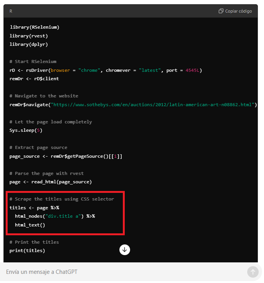Click the read_html(page_source) line
The width and height of the screenshot is (264, 283).
pyautogui.click(x=50, y=182)
